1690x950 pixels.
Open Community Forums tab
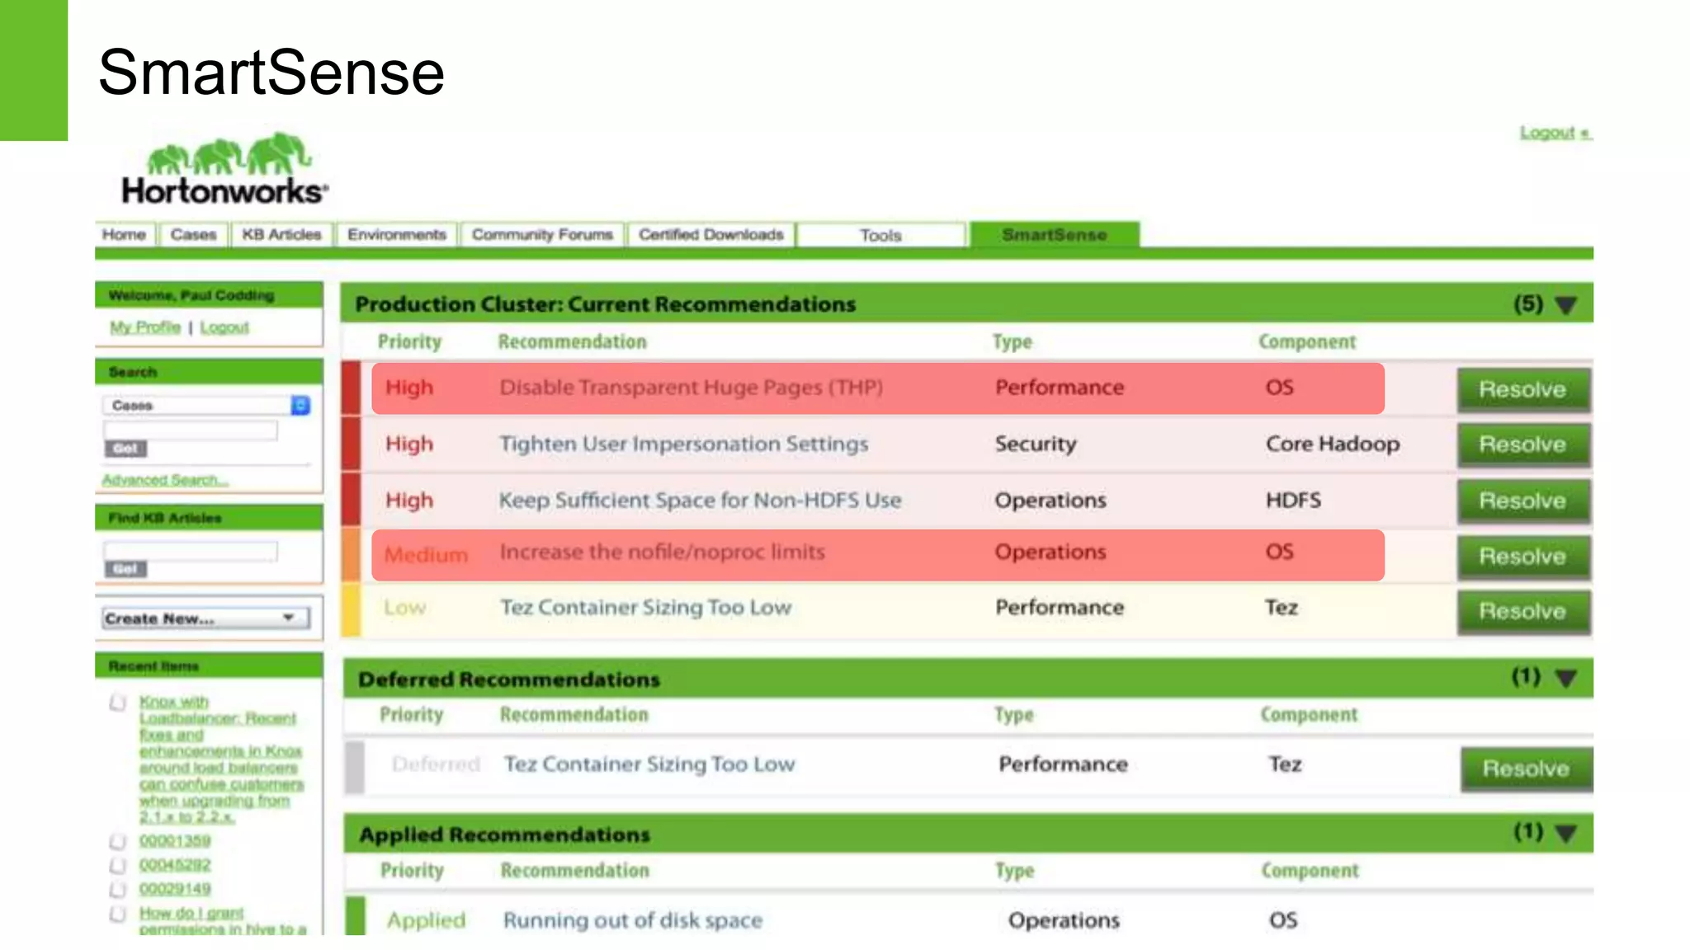542,234
